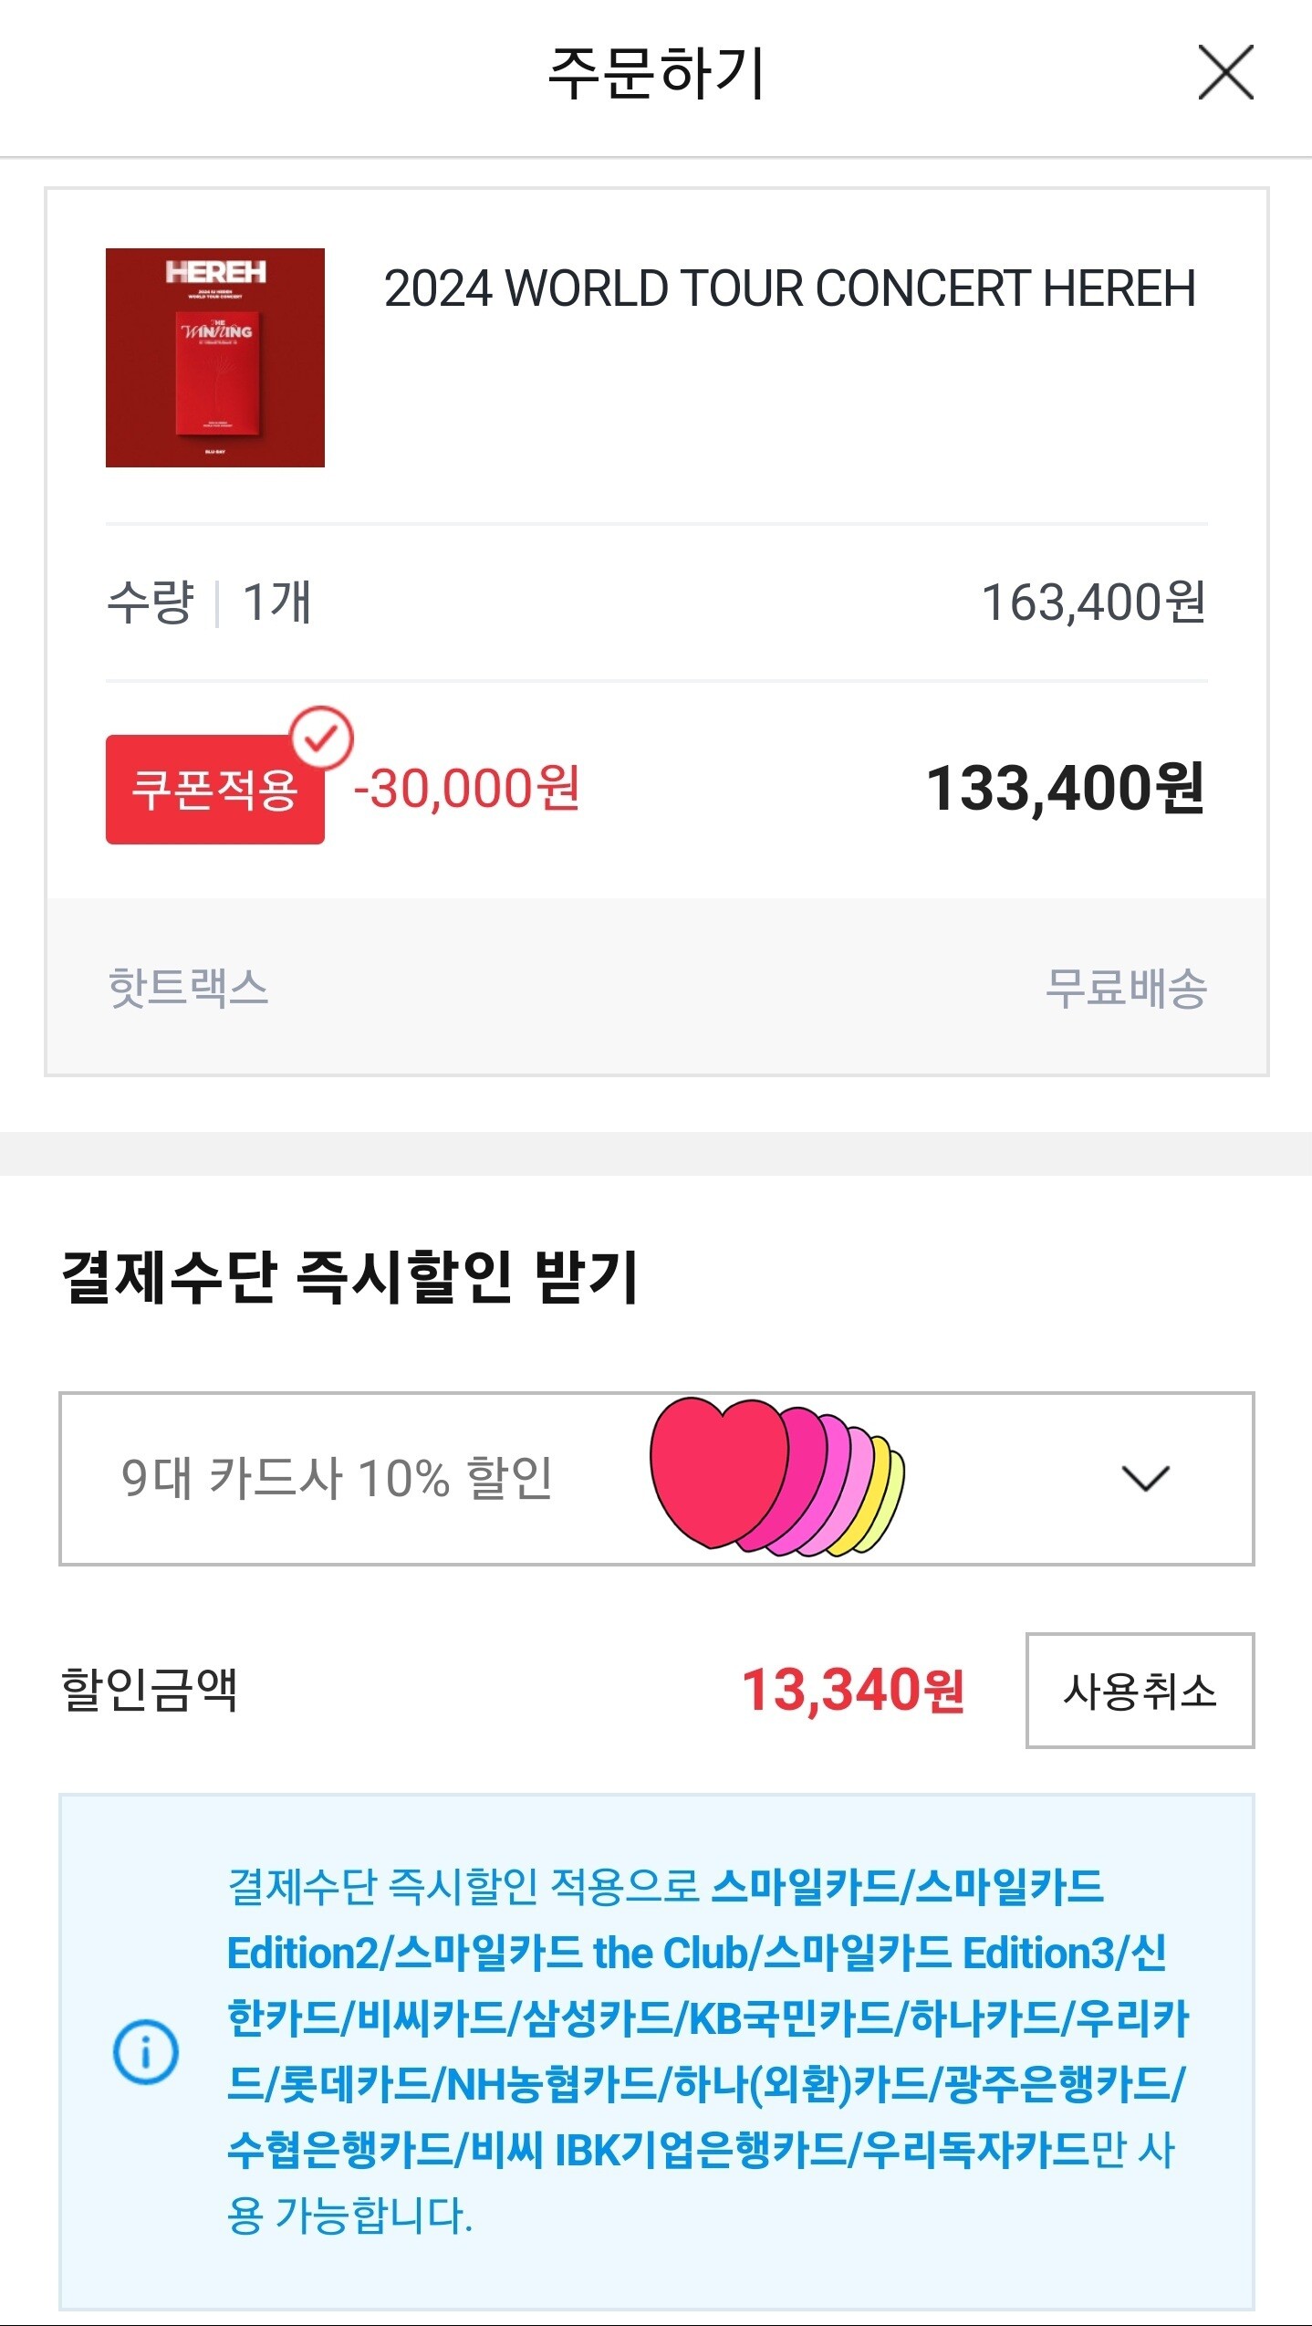Tap the 결제수단 즉시할인 받기 heading
The width and height of the screenshot is (1312, 2326).
[349, 1276]
